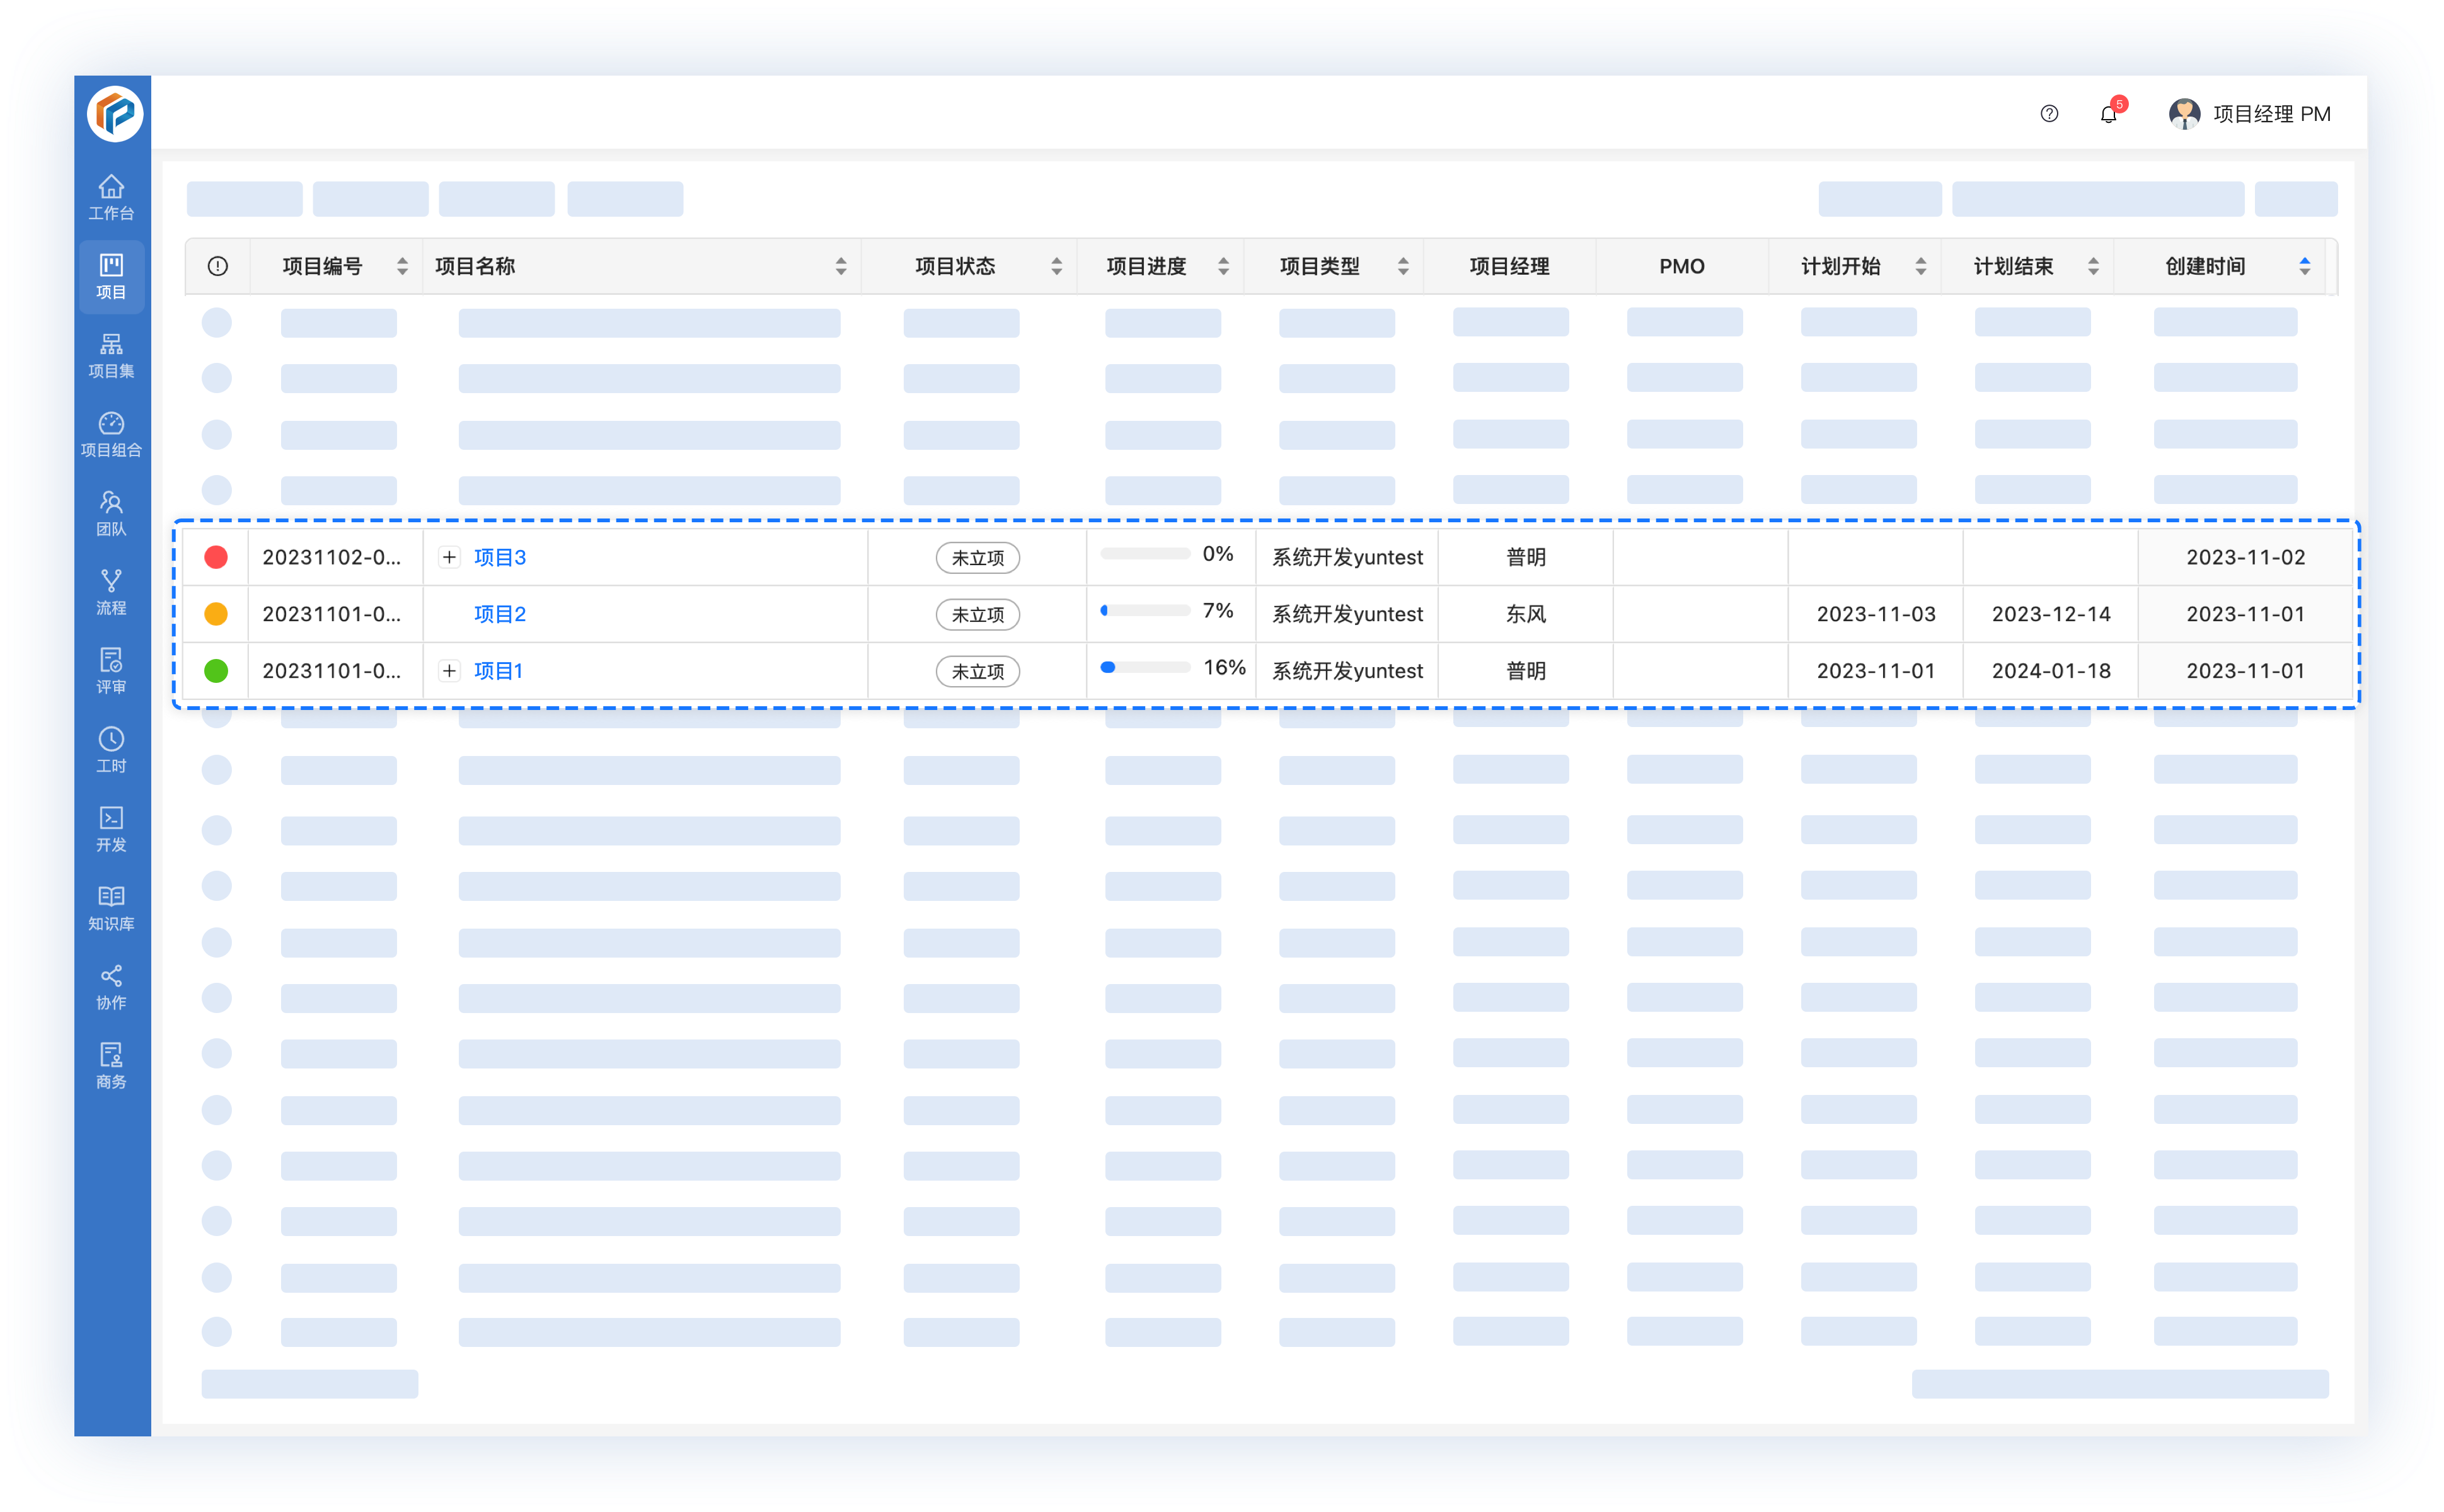Open the 工作台 workbench sidebar item
This screenshot has height=1512, width=2444.
[x=111, y=197]
